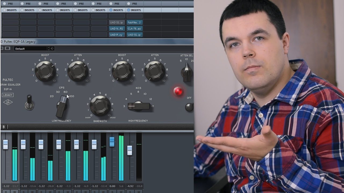
Task: Click fader on channel with -13.7 peak
Action: [x=5, y=144]
